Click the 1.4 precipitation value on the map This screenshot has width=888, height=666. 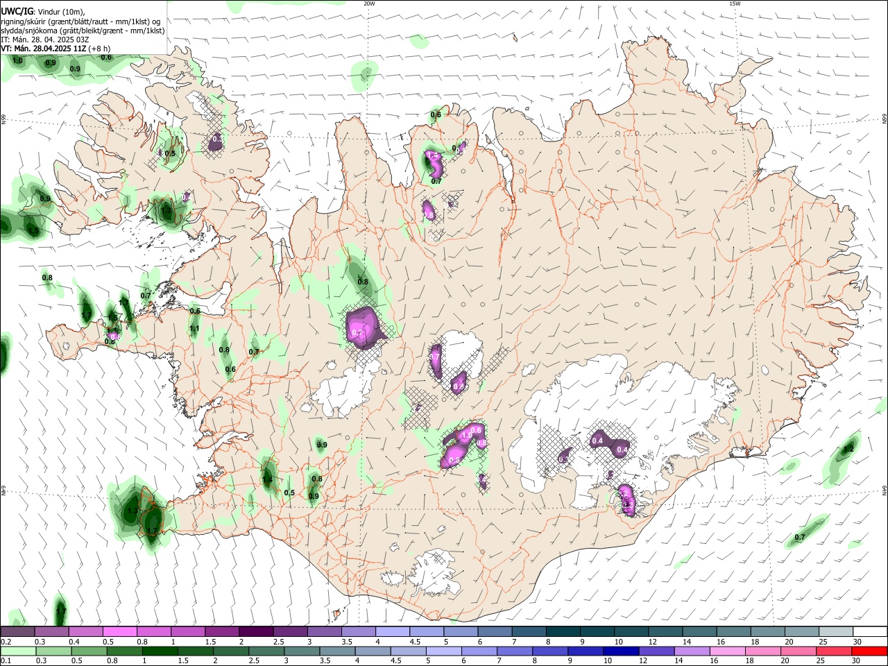pyautogui.click(x=268, y=479)
